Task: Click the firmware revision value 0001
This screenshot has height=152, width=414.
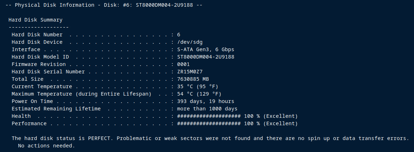Action: [183, 64]
